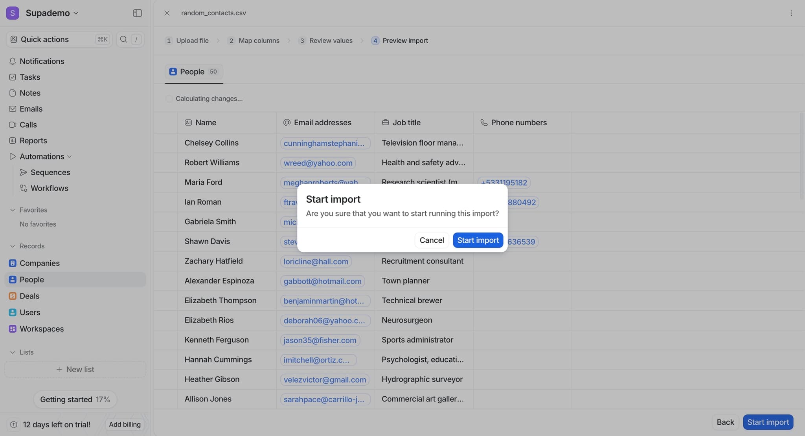The image size is (805, 436).
Task: Collapse the Favorites section
Action: [x=13, y=210]
